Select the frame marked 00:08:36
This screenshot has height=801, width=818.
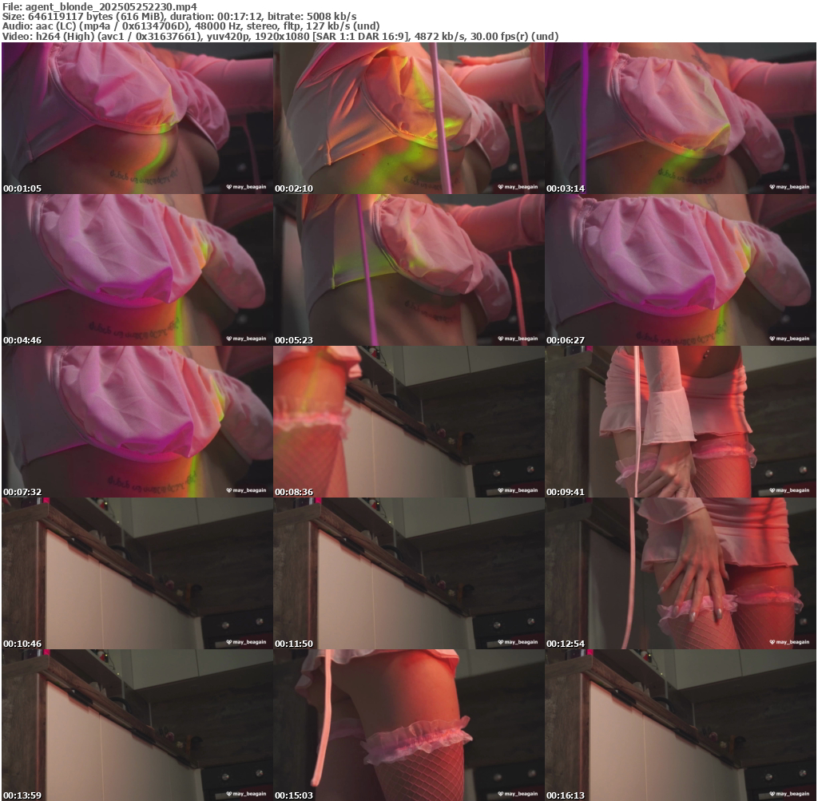pyautogui.click(x=409, y=422)
